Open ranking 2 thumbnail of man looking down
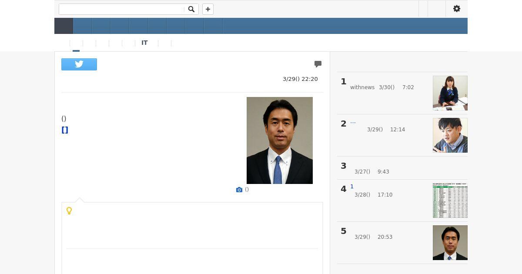Screen dimensions: 522x274 pyautogui.click(x=450, y=135)
